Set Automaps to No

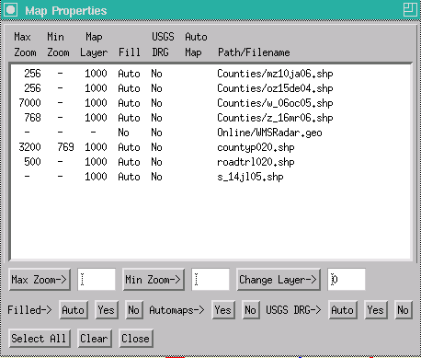[x=251, y=310]
